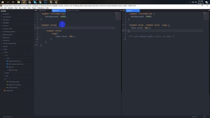Show hidden system tray icons chevron
Screen dimensions: 210x118
tap(190, 2)
